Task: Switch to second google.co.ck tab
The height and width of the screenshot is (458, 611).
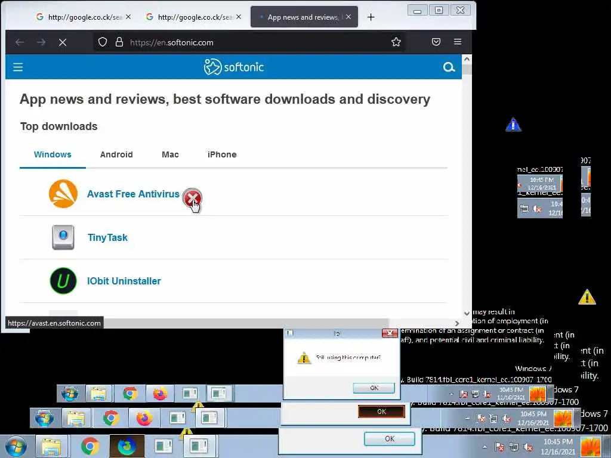Action: [x=194, y=17]
